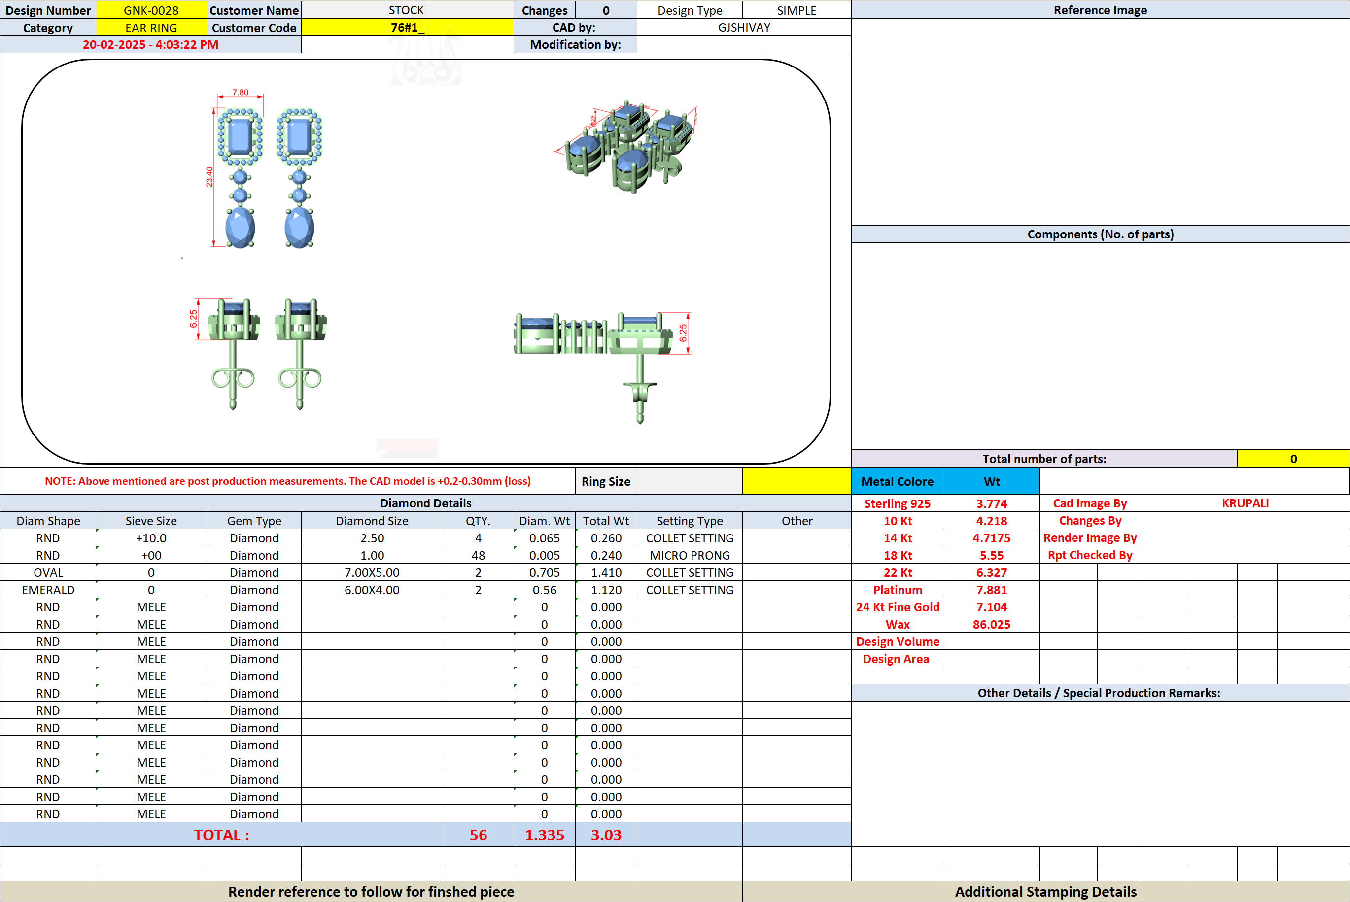Select the yellow cell beside Ring Size

click(x=796, y=481)
